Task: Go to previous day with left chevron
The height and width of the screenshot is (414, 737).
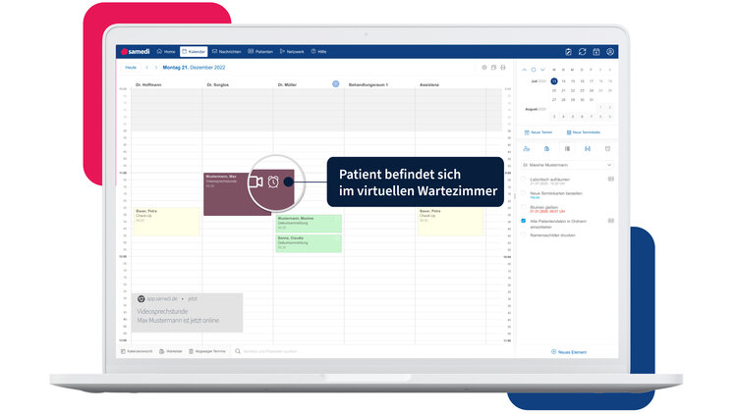Action: click(146, 68)
